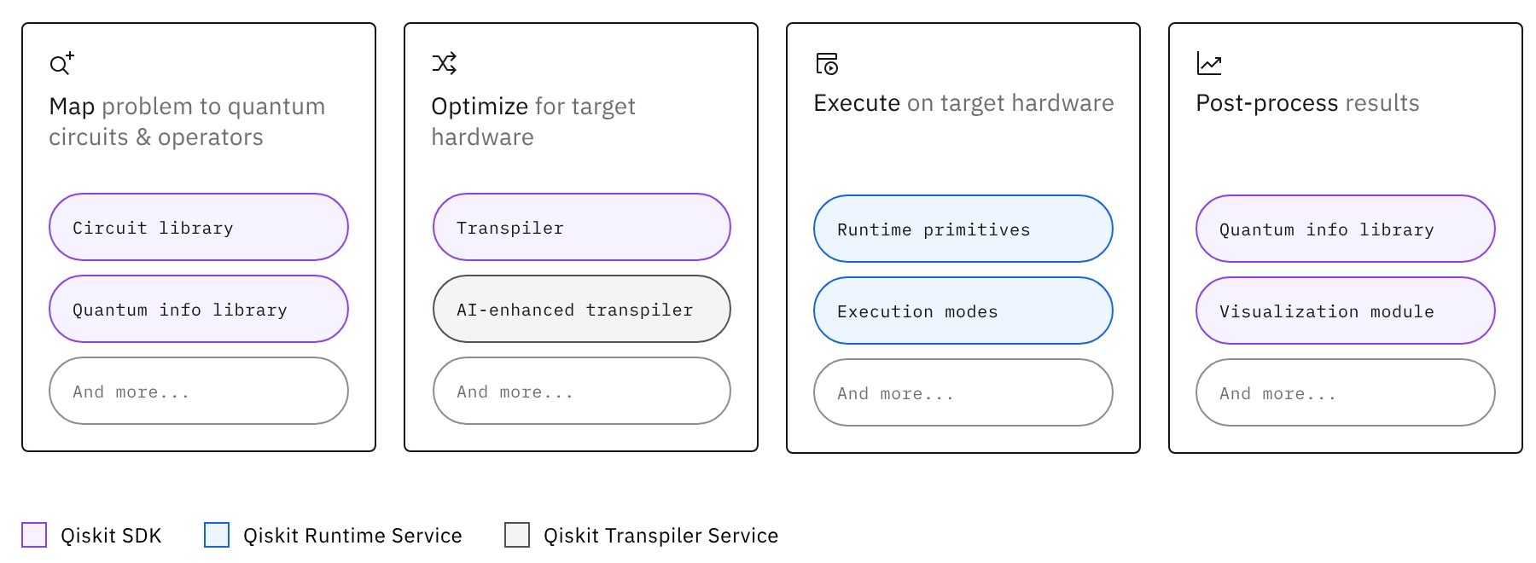
Task: Click the Execute on target hardware heading
Action: 963,103
